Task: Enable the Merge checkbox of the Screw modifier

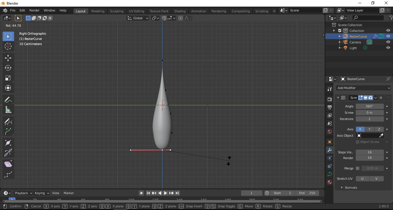Action: [358, 168]
